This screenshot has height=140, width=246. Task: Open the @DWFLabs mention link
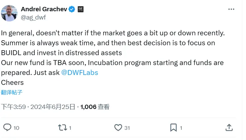(x=80, y=73)
